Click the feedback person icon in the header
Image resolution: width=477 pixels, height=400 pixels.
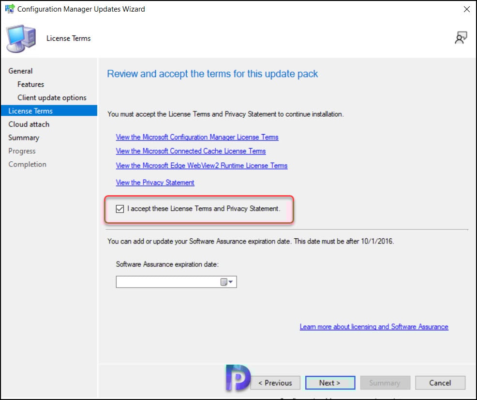coord(461,38)
